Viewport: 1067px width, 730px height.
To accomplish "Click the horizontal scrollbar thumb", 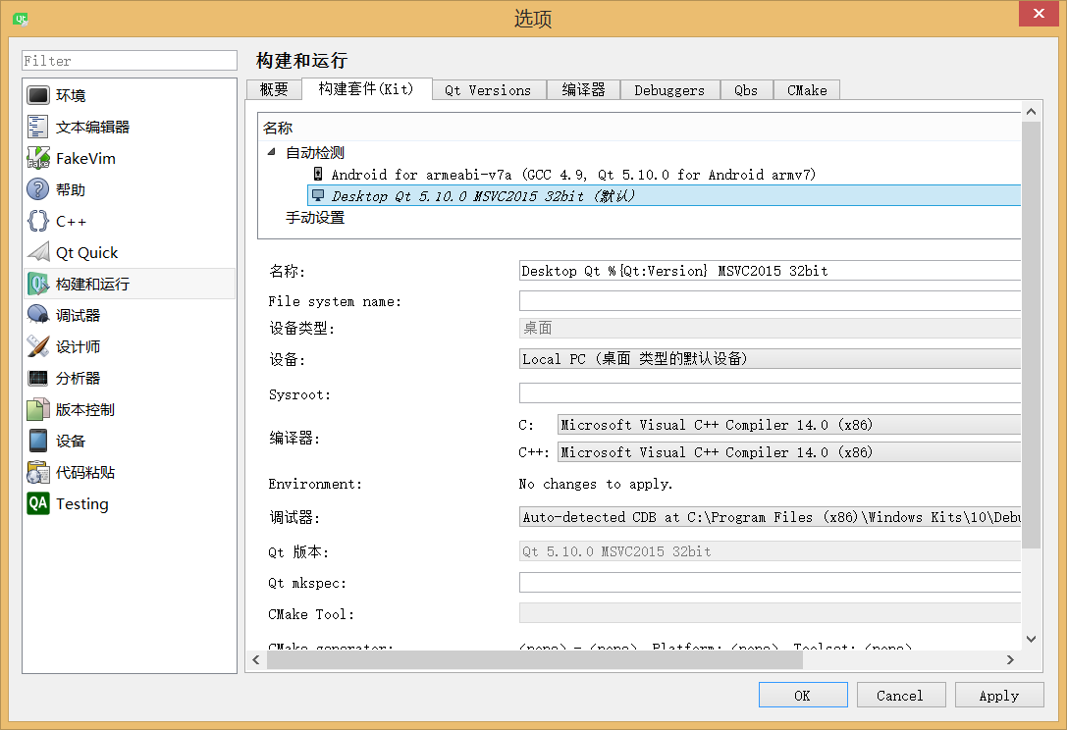I will (535, 660).
